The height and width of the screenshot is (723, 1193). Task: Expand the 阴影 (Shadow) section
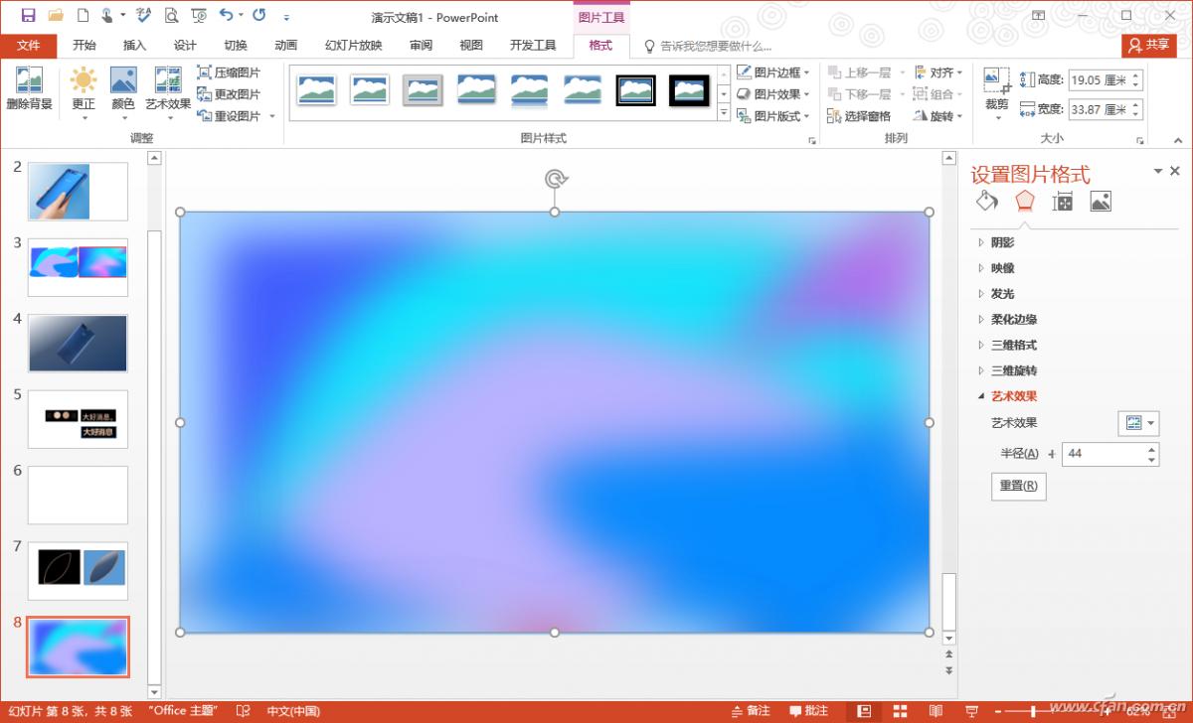coord(1002,241)
